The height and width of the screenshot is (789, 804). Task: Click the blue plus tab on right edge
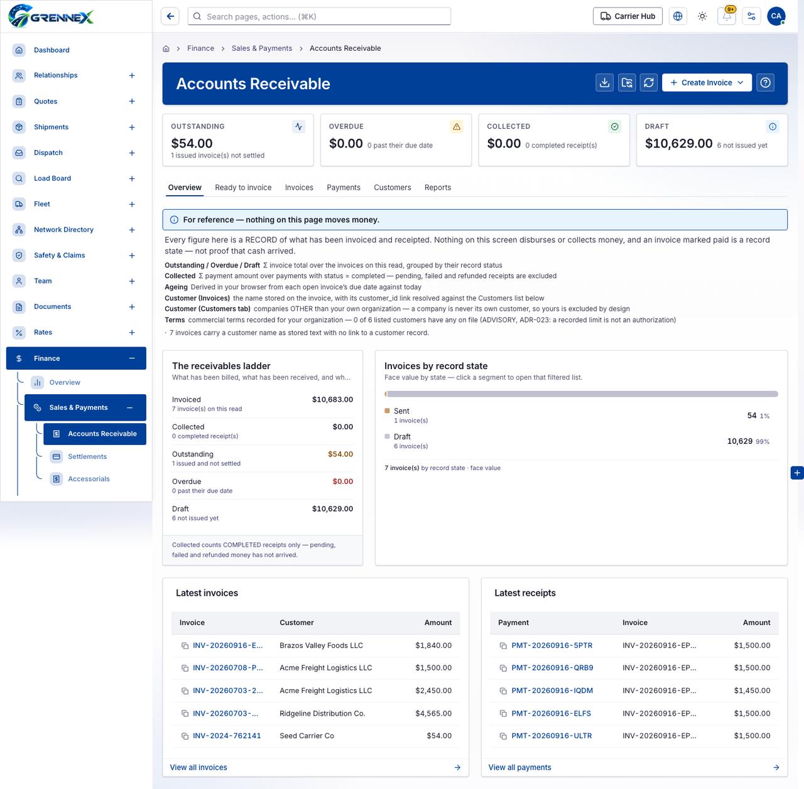point(797,473)
